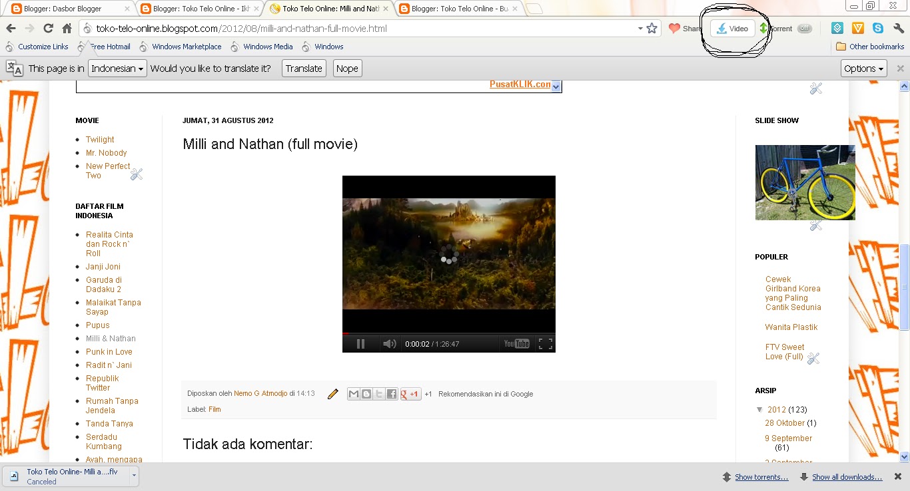Go to the browser home page
The height and width of the screenshot is (491, 910).
point(67,29)
